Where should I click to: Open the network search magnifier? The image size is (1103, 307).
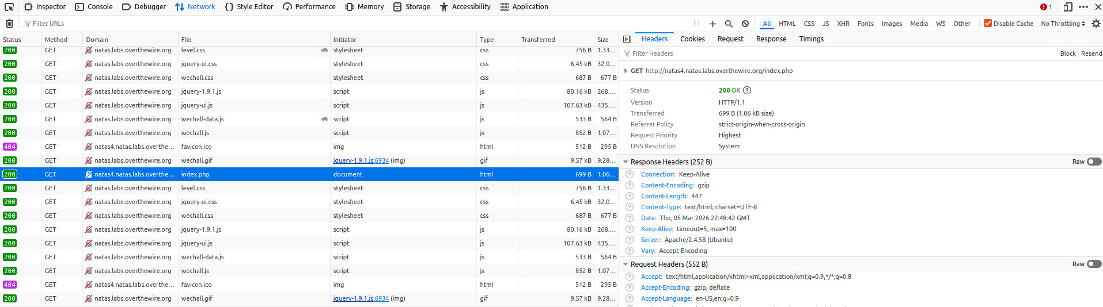(729, 24)
